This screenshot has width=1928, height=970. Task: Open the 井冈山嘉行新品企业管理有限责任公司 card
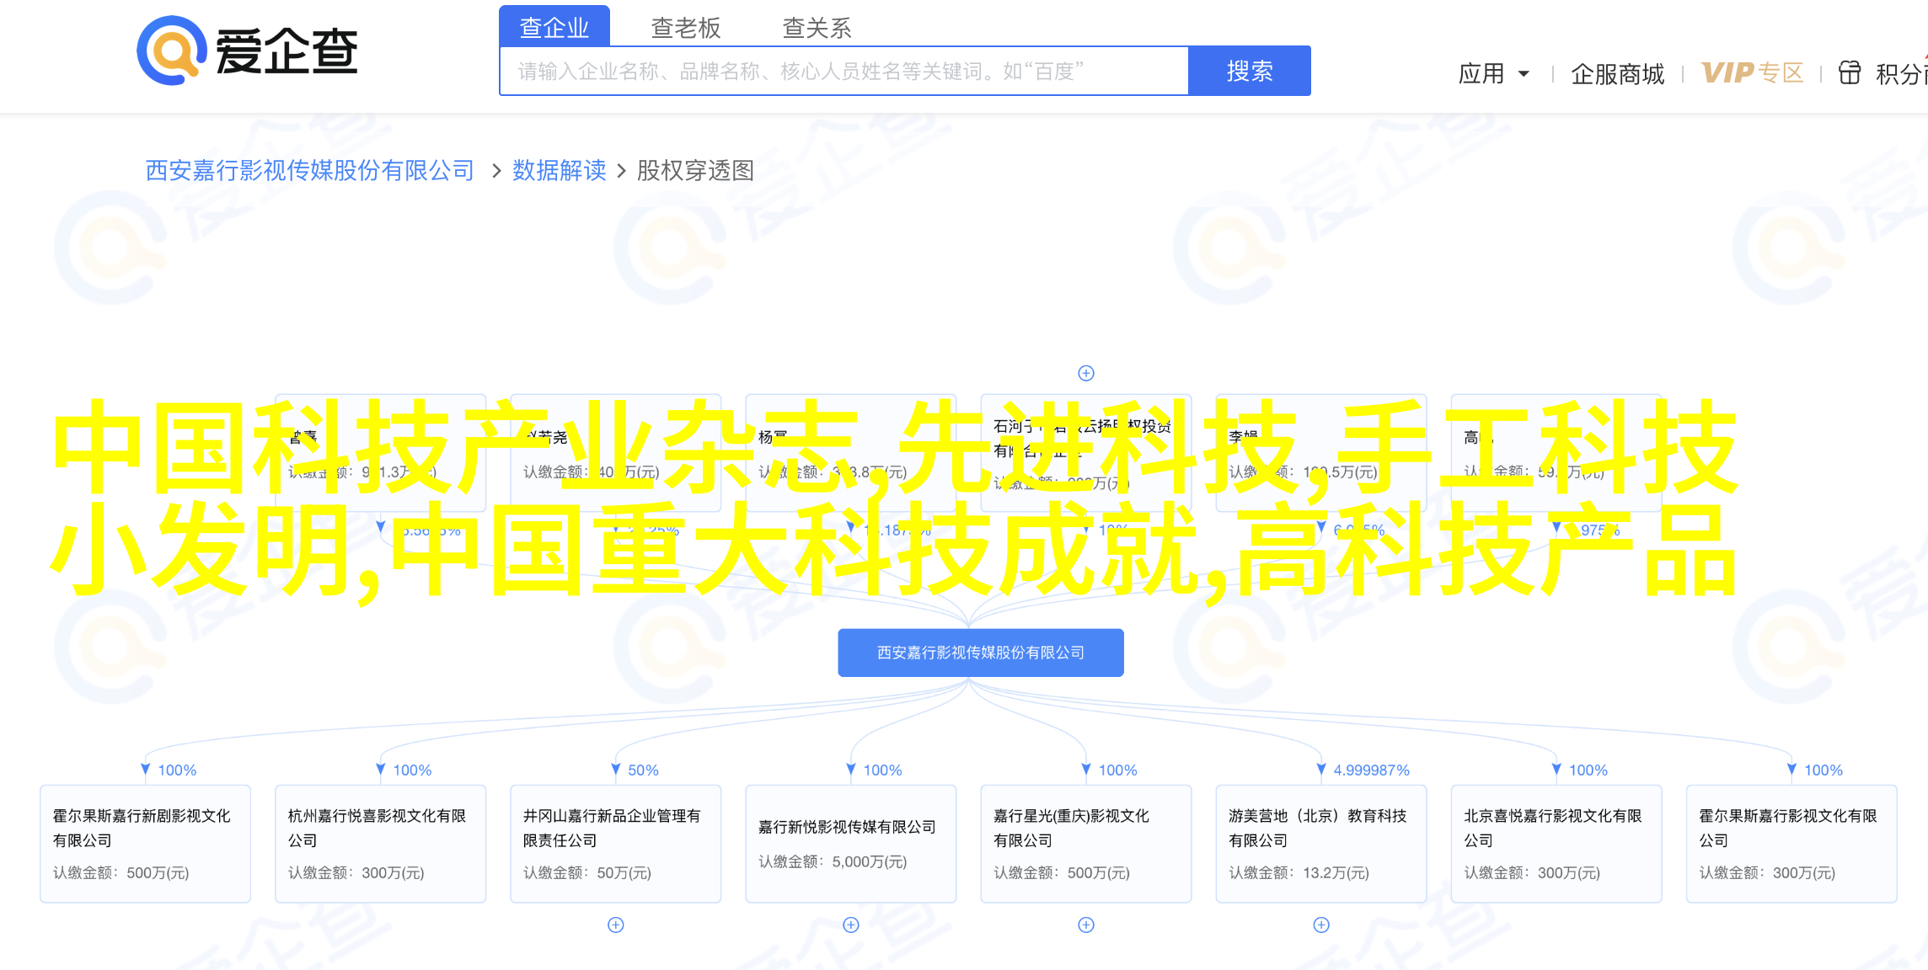[x=615, y=844]
